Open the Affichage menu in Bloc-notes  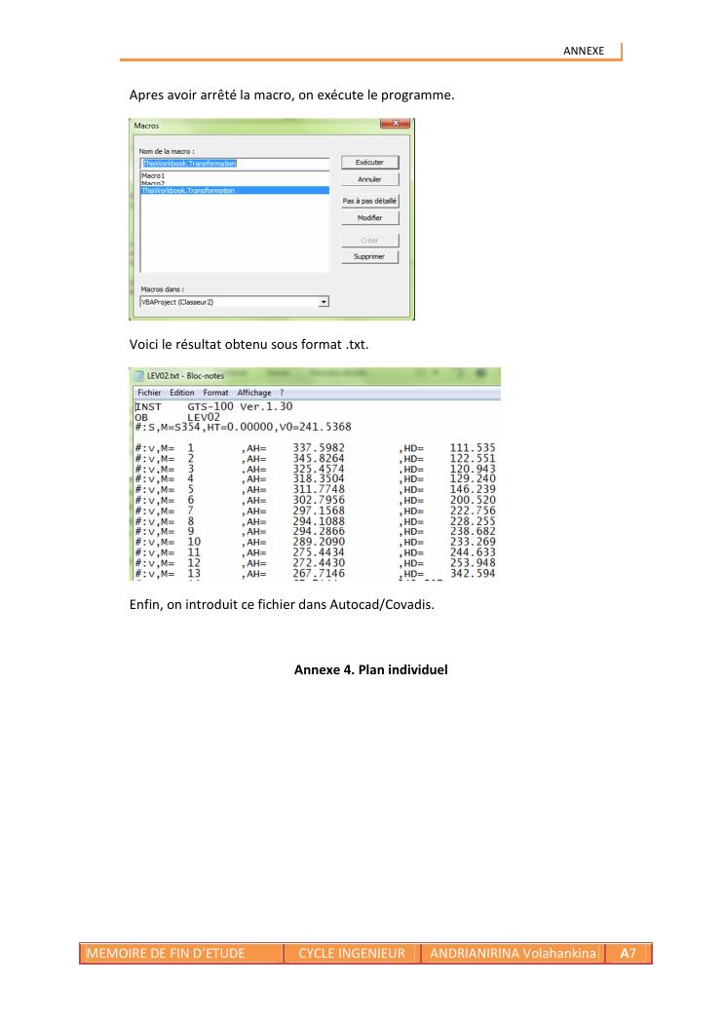(253, 393)
